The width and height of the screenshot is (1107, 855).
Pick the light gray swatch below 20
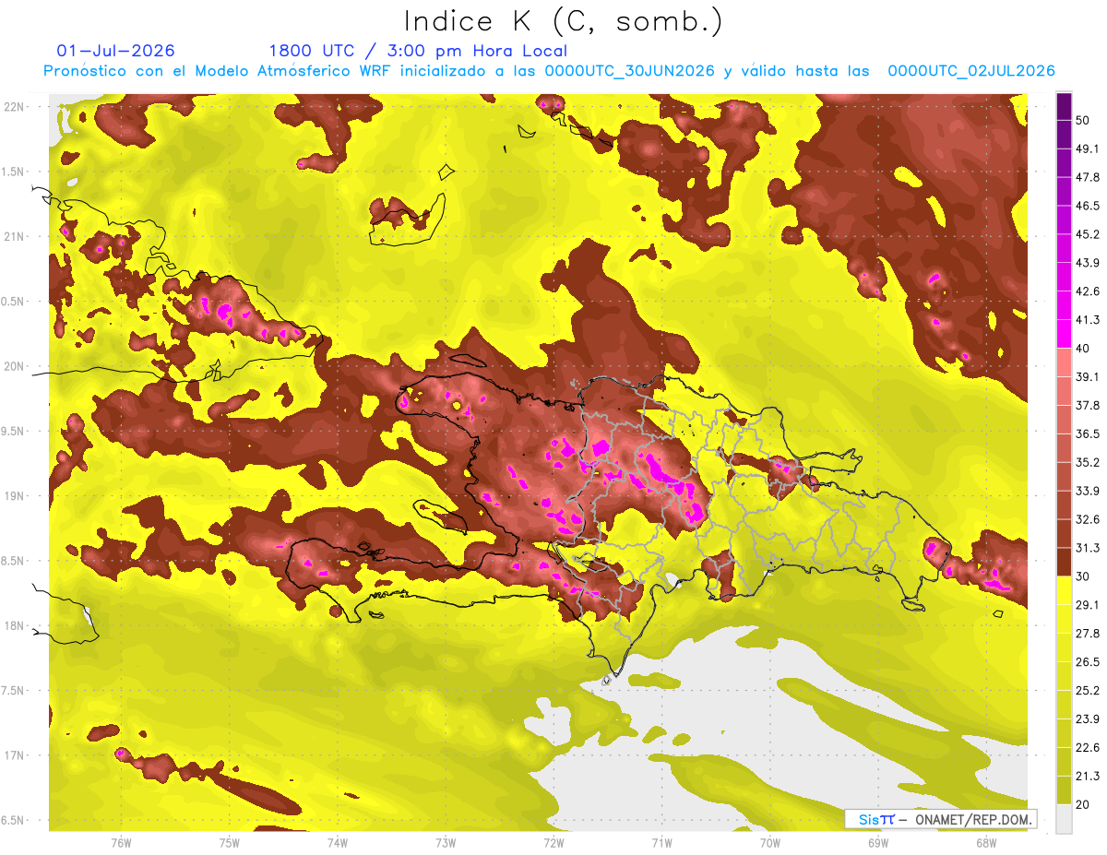(x=1064, y=819)
